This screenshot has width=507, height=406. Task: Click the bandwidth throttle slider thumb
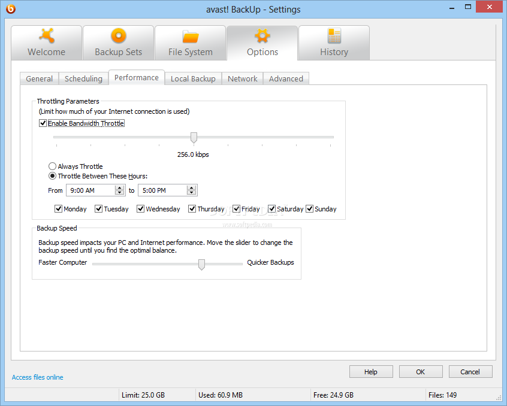[194, 138]
